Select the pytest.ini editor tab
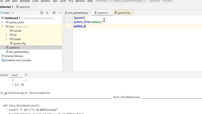Screen dimensions: 202x114 (x=103, y=13)
